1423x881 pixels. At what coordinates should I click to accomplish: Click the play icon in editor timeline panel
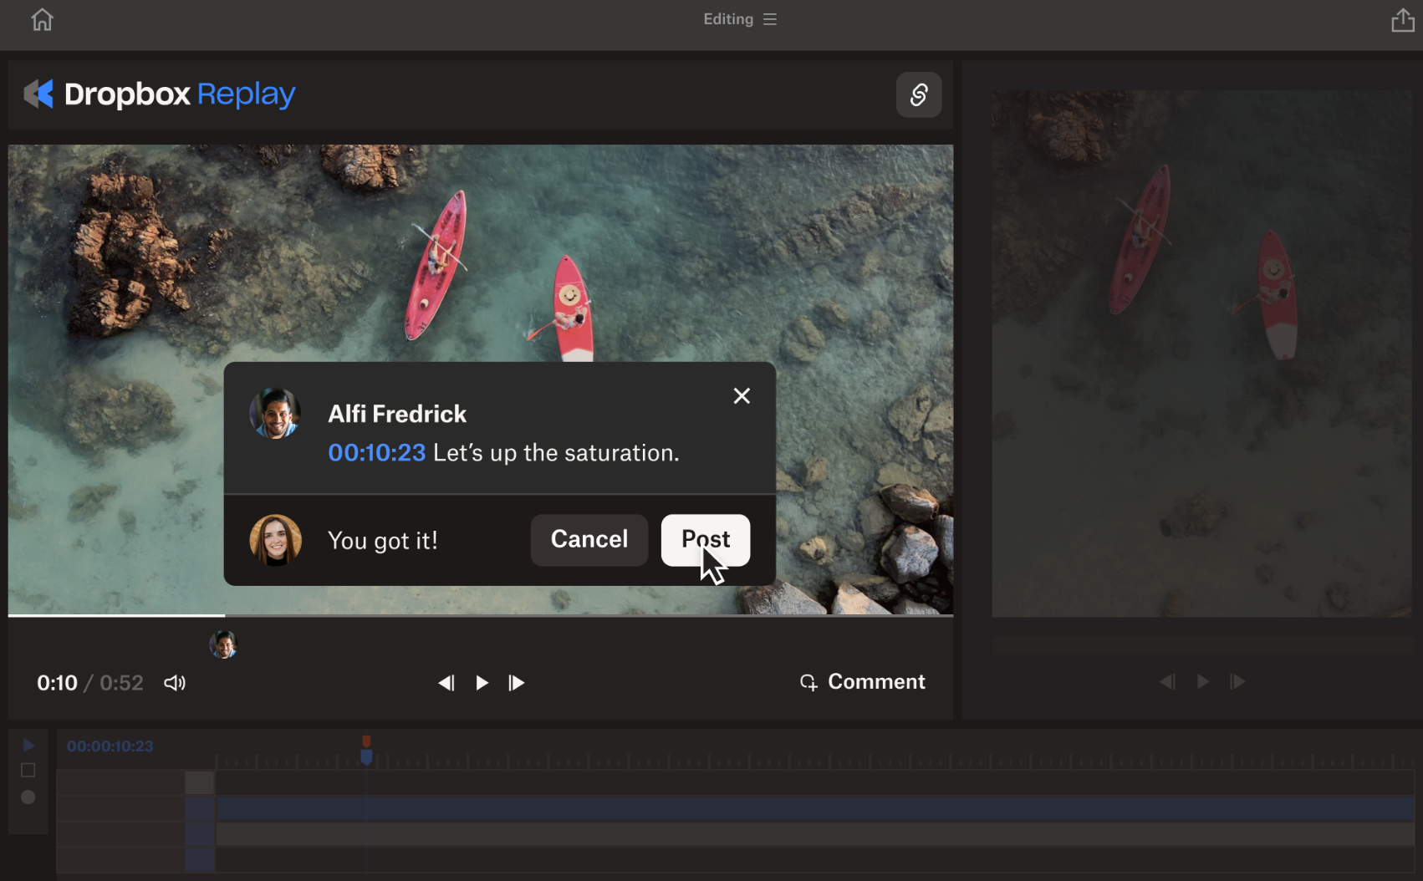(28, 745)
